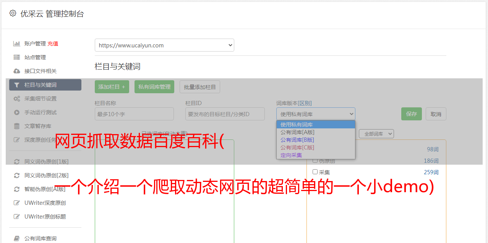This screenshot has width=488, height=243.
Task: Click the bar chart icon beside 账户管理
Action: pos(17,44)
